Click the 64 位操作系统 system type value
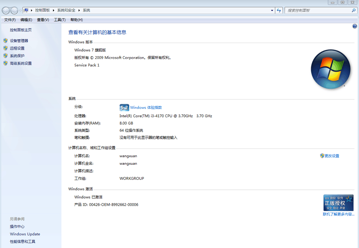359x248 pixels. tap(131, 130)
